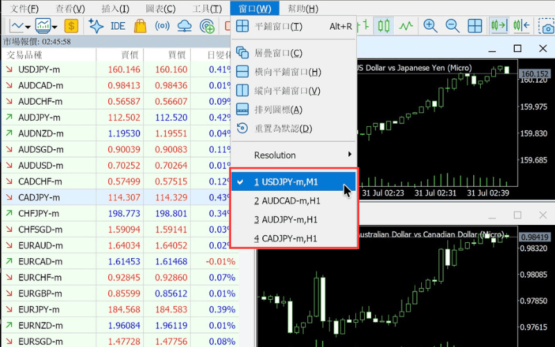Select AUDSGD-m symbol row
Image resolution: width=555 pixels, height=347 pixels.
pyautogui.click(x=117, y=149)
